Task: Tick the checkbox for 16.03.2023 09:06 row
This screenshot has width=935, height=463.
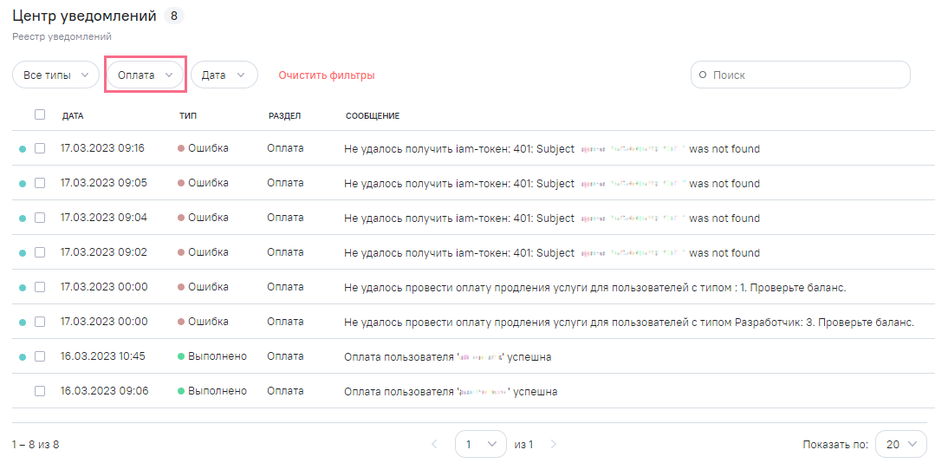Action: pos(40,391)
